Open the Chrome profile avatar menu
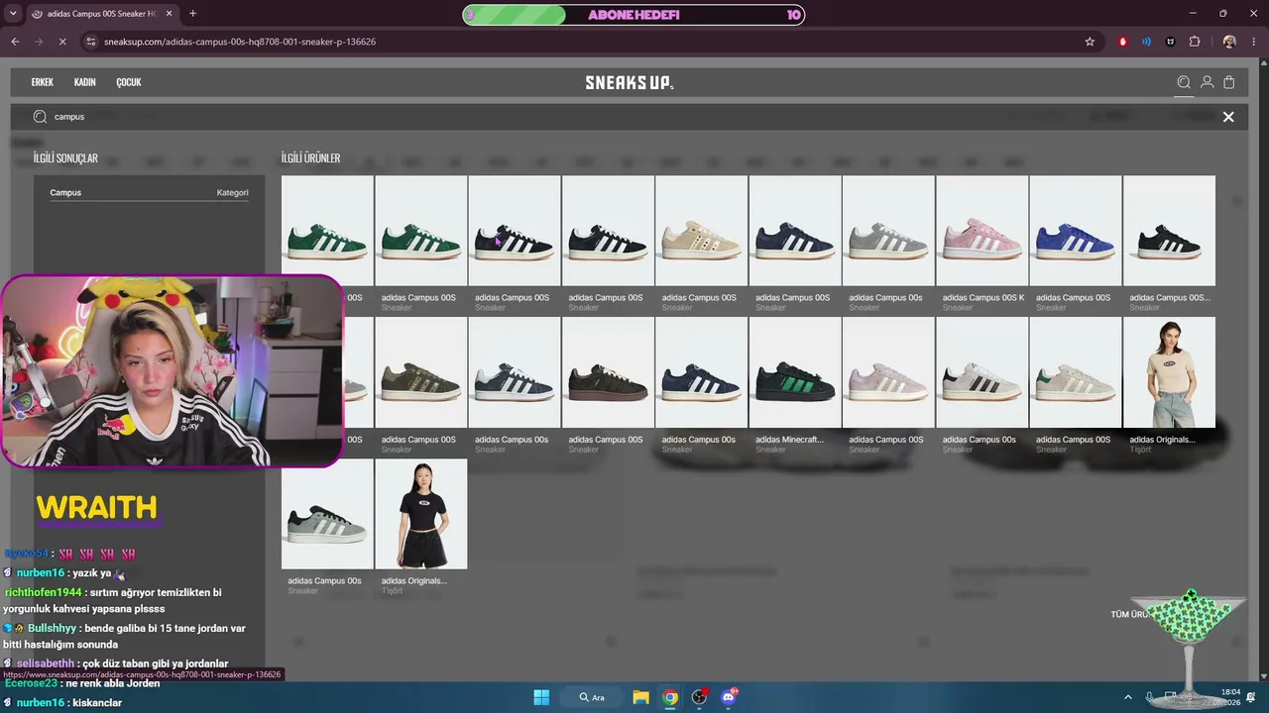This screenshot has height=713, width=1269. 1229,42
